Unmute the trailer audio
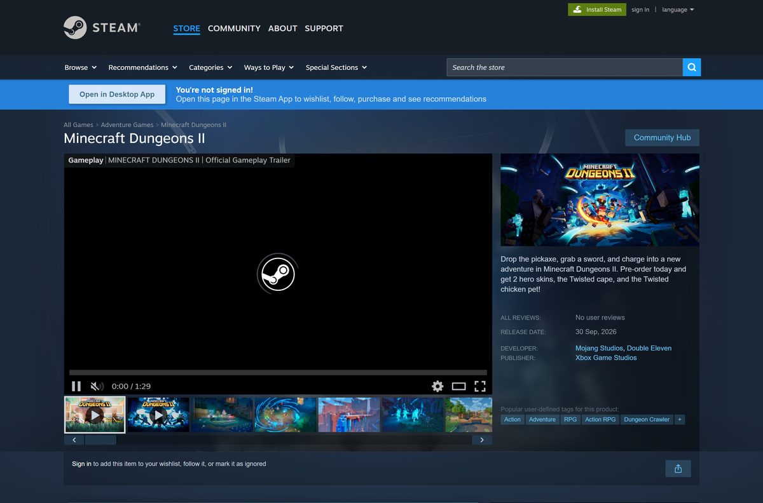The image size is (763, 503). click(x=97, y=386)
